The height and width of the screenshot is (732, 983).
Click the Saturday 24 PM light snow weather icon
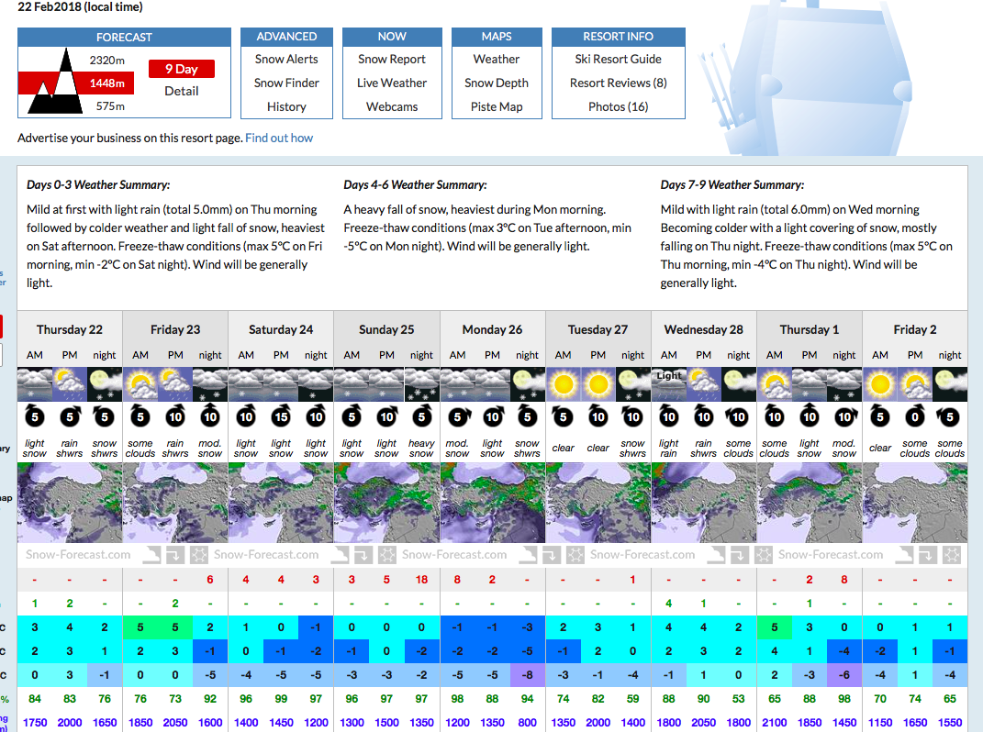tap(281, 384)
